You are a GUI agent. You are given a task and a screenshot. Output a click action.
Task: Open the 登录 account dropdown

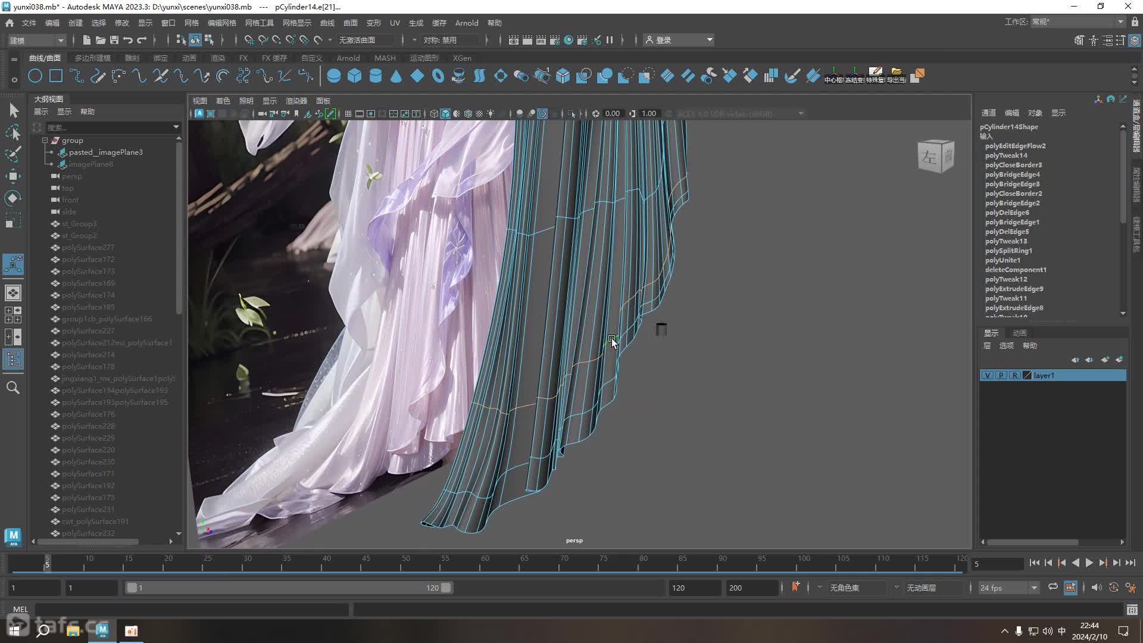[679, 40]
